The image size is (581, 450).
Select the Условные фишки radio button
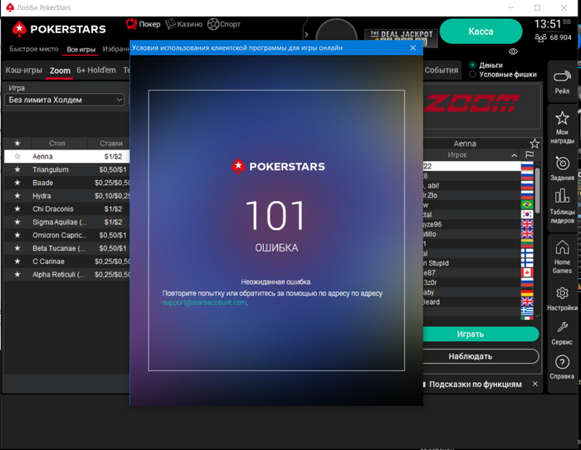point(472,74)
